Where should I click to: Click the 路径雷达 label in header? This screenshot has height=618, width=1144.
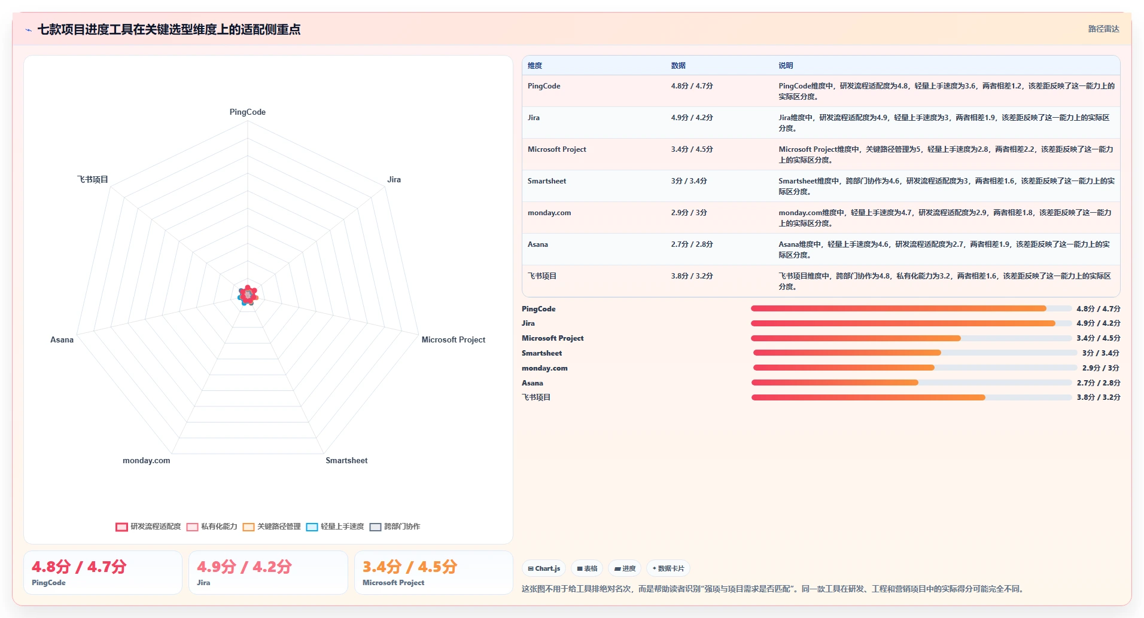point(1103,29)
